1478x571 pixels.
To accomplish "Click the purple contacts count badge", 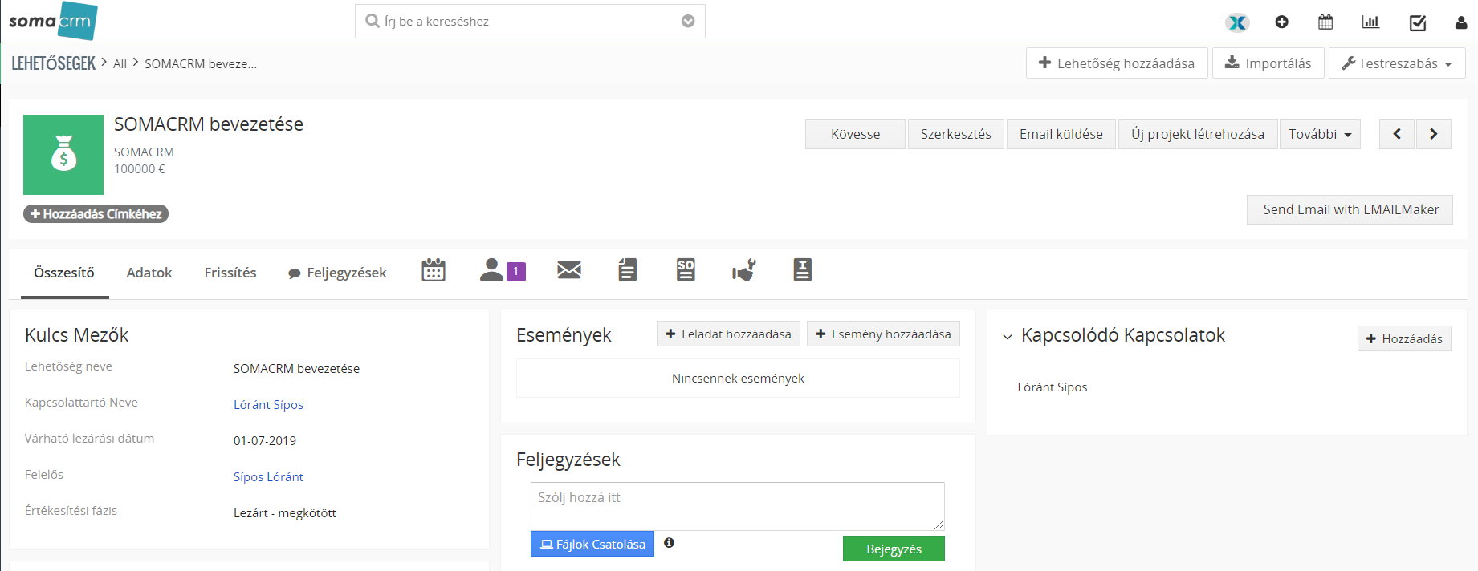I will (x=516, y=272).
